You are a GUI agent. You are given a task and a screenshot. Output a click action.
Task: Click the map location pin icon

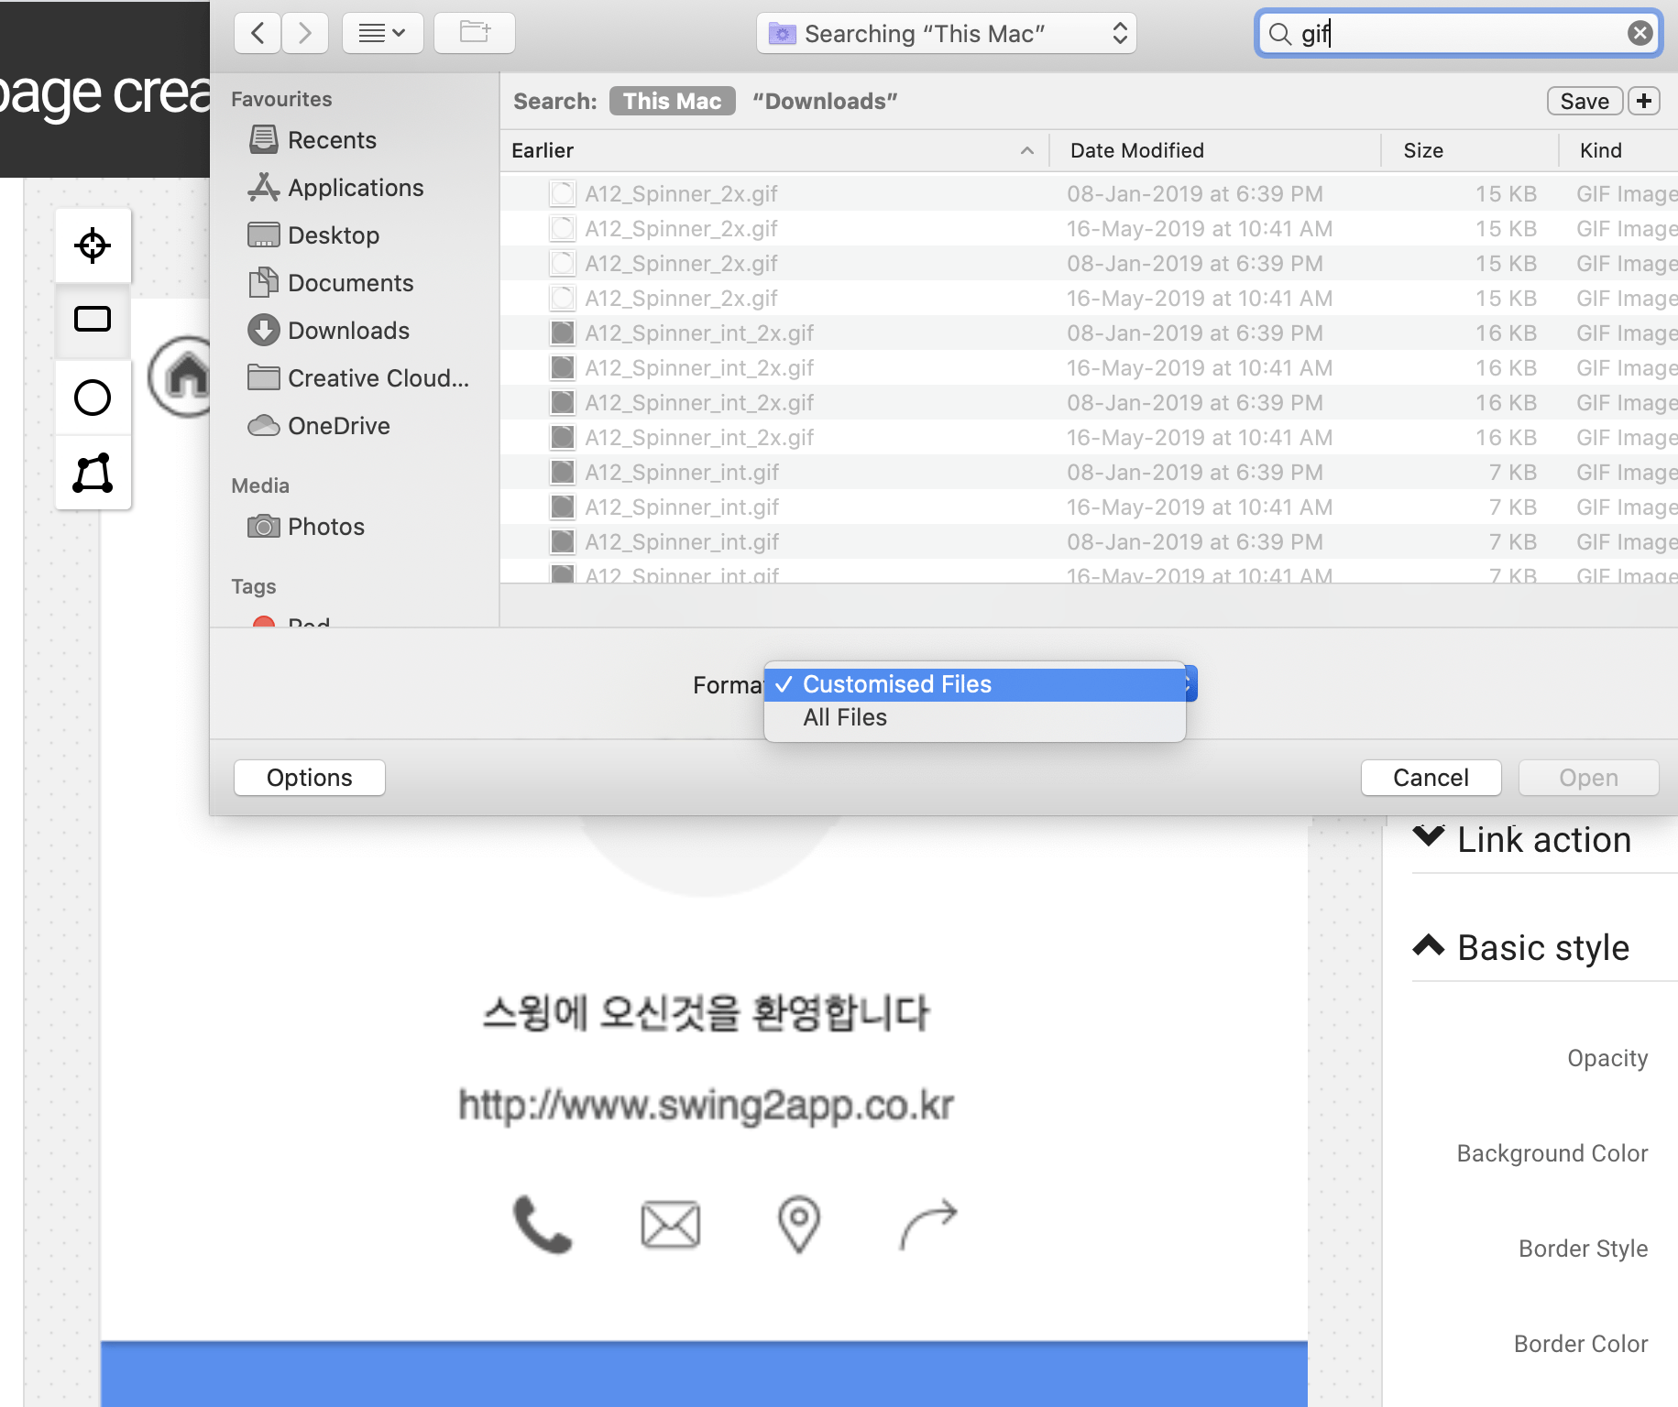(798, 1224)
